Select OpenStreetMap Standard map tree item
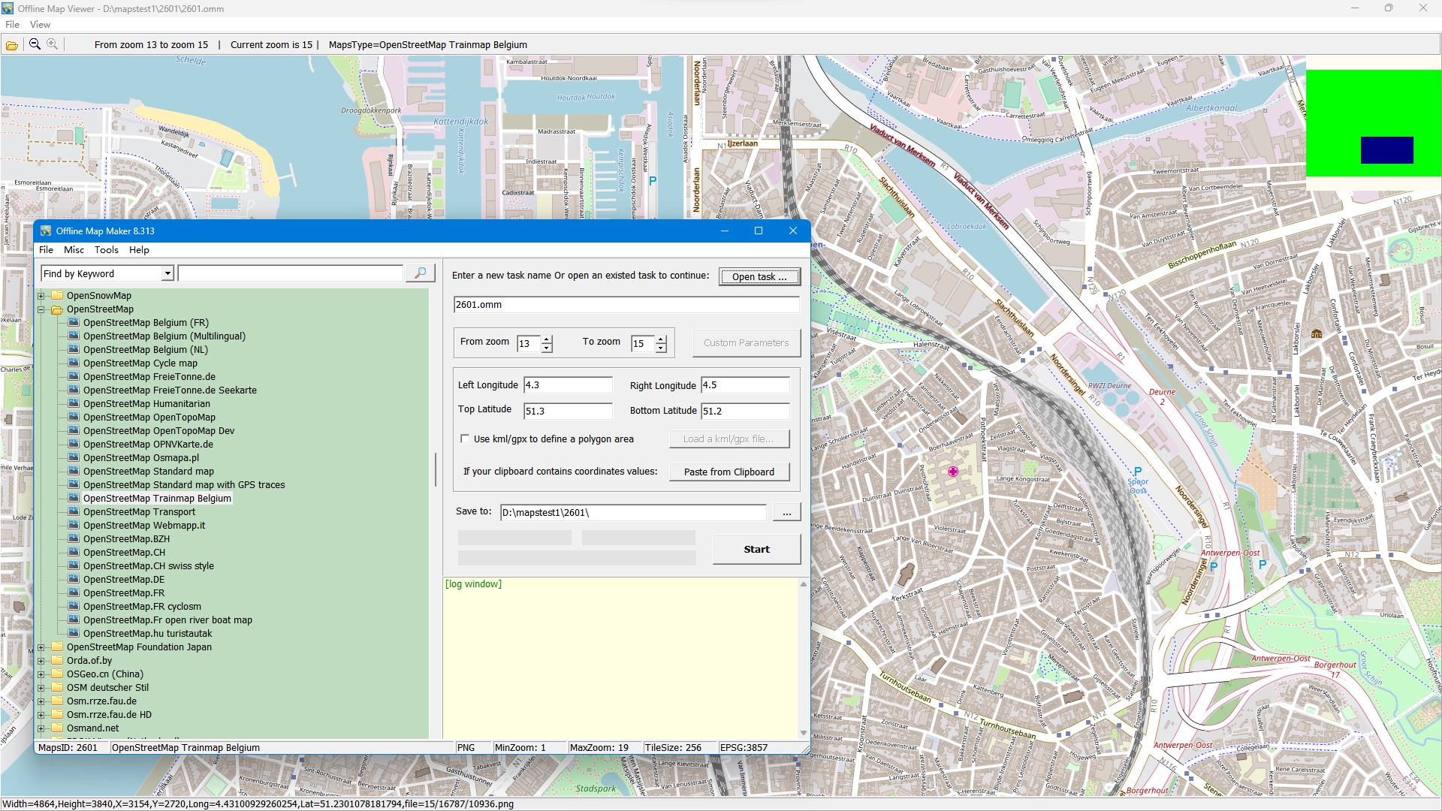The height and width of the screenshot is (811, 1442). 149,472
